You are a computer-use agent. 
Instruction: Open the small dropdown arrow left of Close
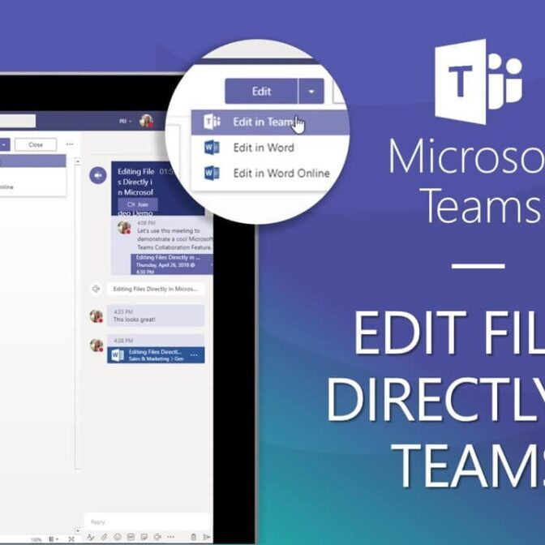click(x=4, y=144)
